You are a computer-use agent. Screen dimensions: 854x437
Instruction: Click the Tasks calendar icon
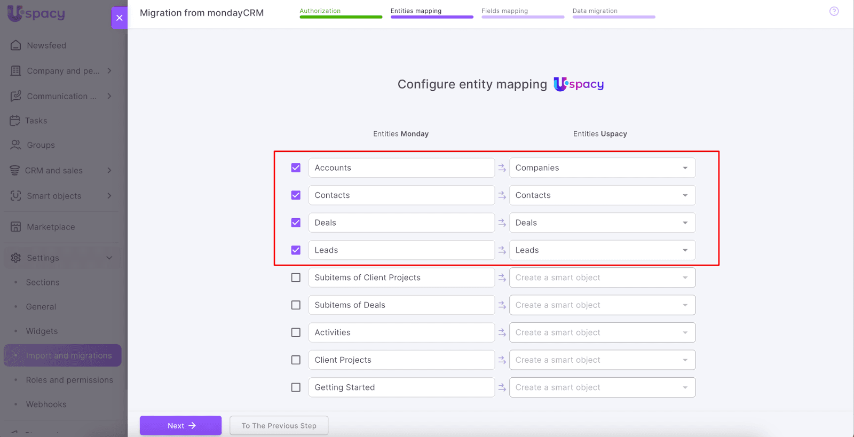(15, 121)
